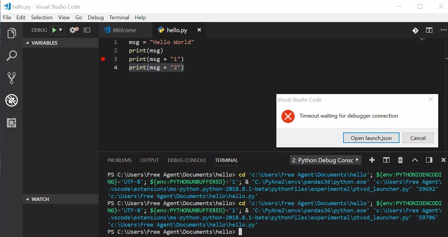Close the terminal panel

click(x=443, y=160)
